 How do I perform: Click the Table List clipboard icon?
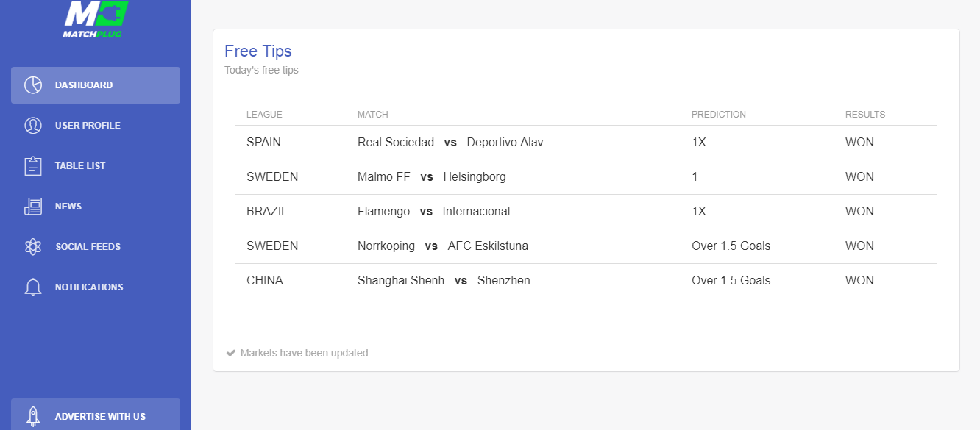(x=33, y=166)
